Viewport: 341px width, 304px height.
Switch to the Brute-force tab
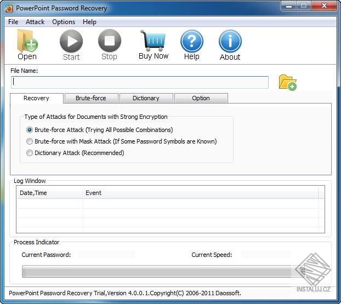click(91, 98)
